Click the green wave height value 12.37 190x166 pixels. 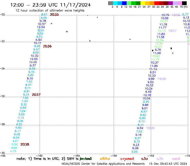tap(164, 21)
